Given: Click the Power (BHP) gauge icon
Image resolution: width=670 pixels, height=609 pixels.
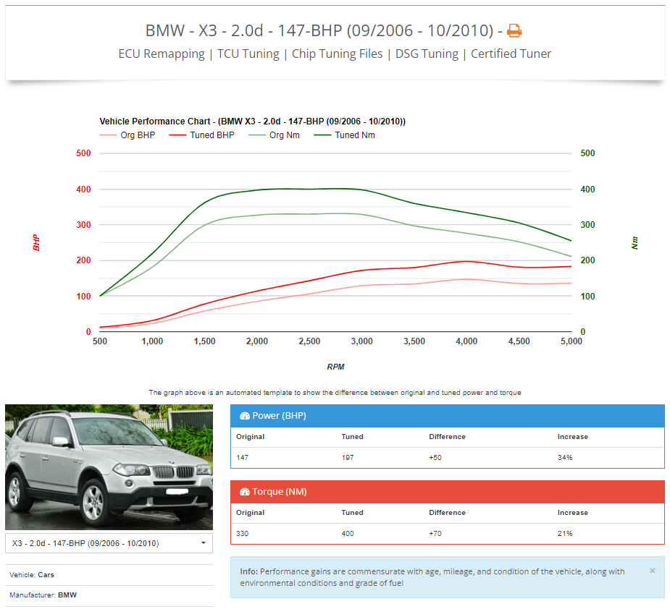Looking at the screenshot, I should pyautogui.click(x=244, y=416).
